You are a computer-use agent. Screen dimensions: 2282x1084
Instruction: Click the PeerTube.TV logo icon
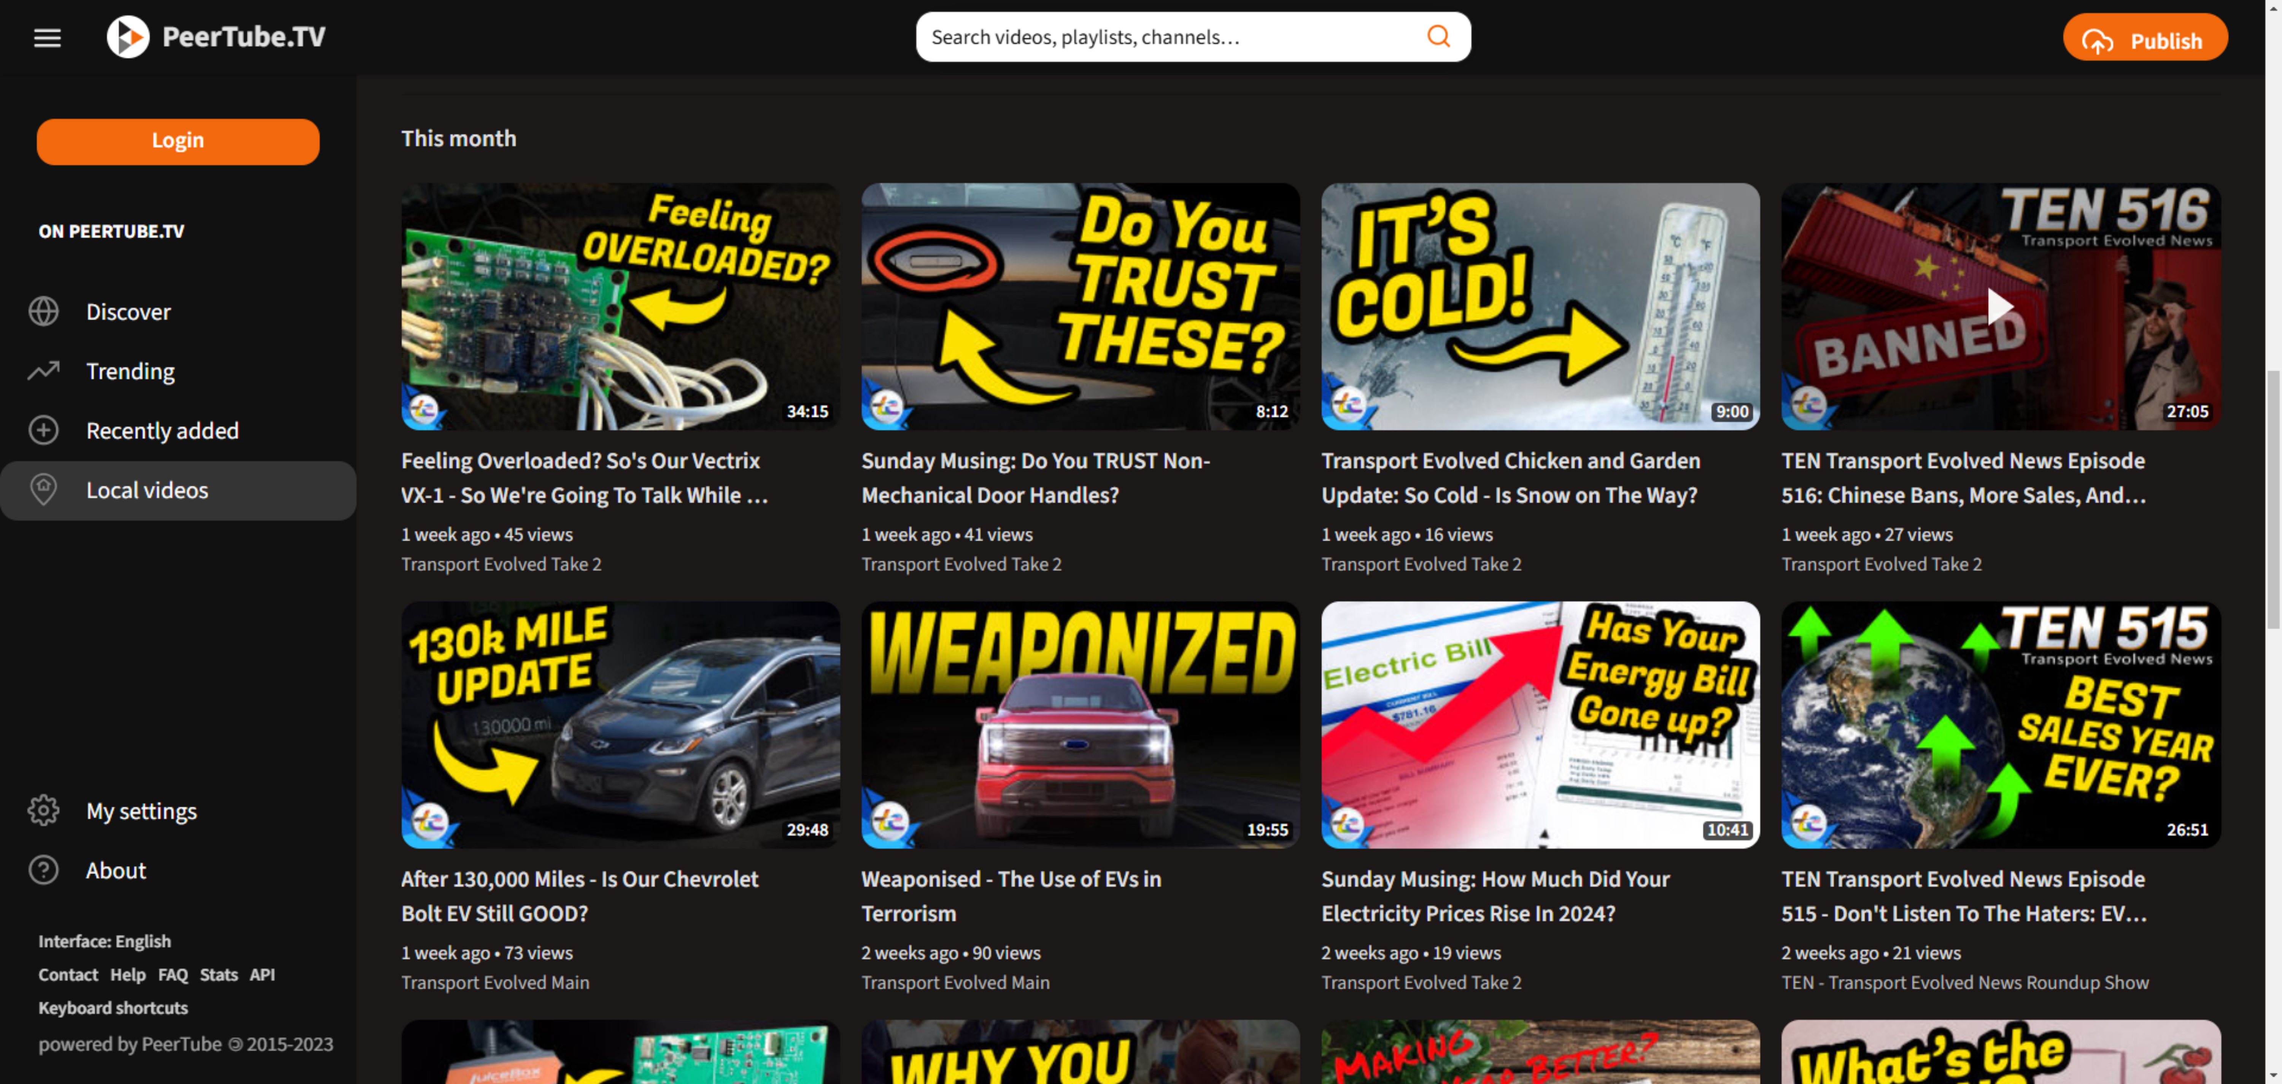coord(129,37)
